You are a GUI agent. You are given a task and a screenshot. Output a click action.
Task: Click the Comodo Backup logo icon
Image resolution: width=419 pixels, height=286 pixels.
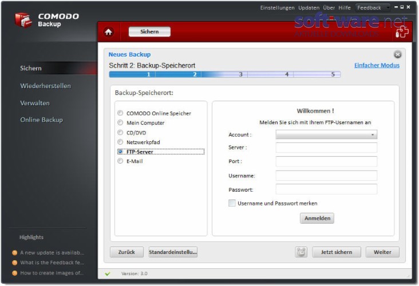(x=23, y=20)
